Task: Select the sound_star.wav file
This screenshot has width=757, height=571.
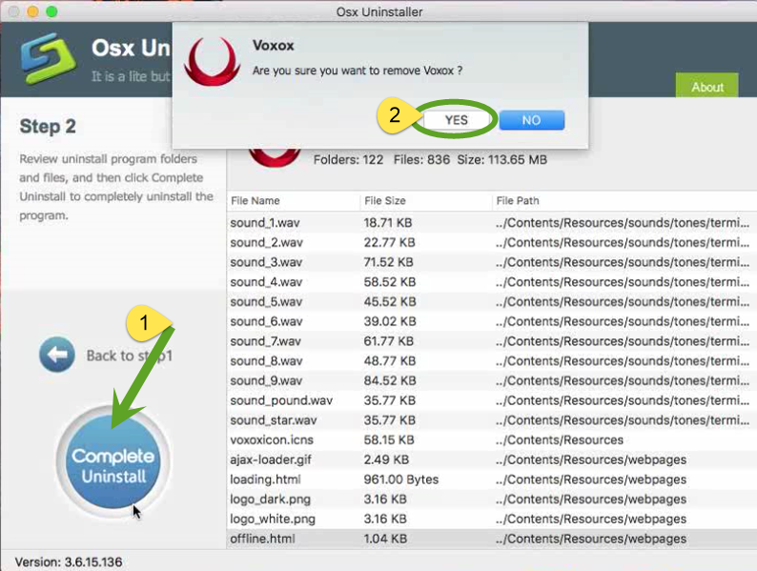Action: pos(491,420)
